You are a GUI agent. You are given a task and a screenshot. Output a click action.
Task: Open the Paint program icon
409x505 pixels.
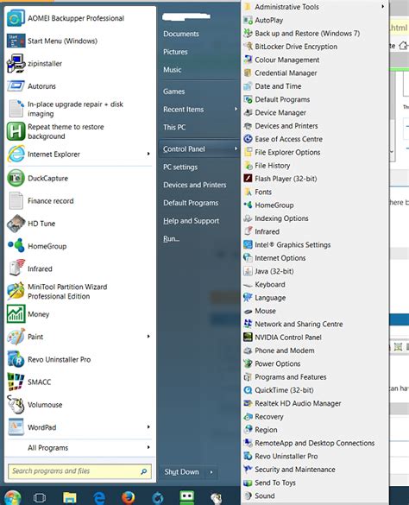tap(16, 337)
